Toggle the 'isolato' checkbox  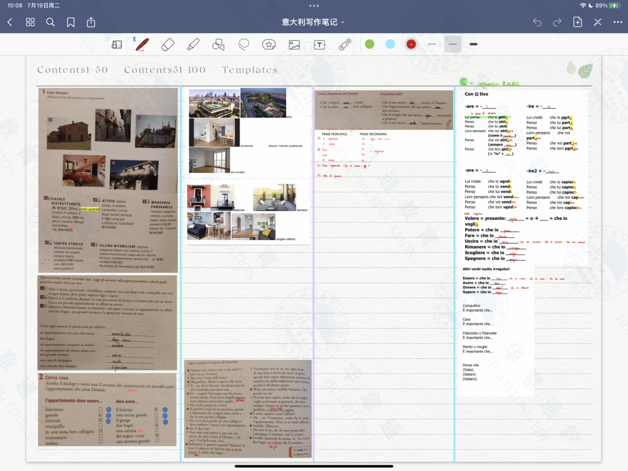tap(101, 442)
